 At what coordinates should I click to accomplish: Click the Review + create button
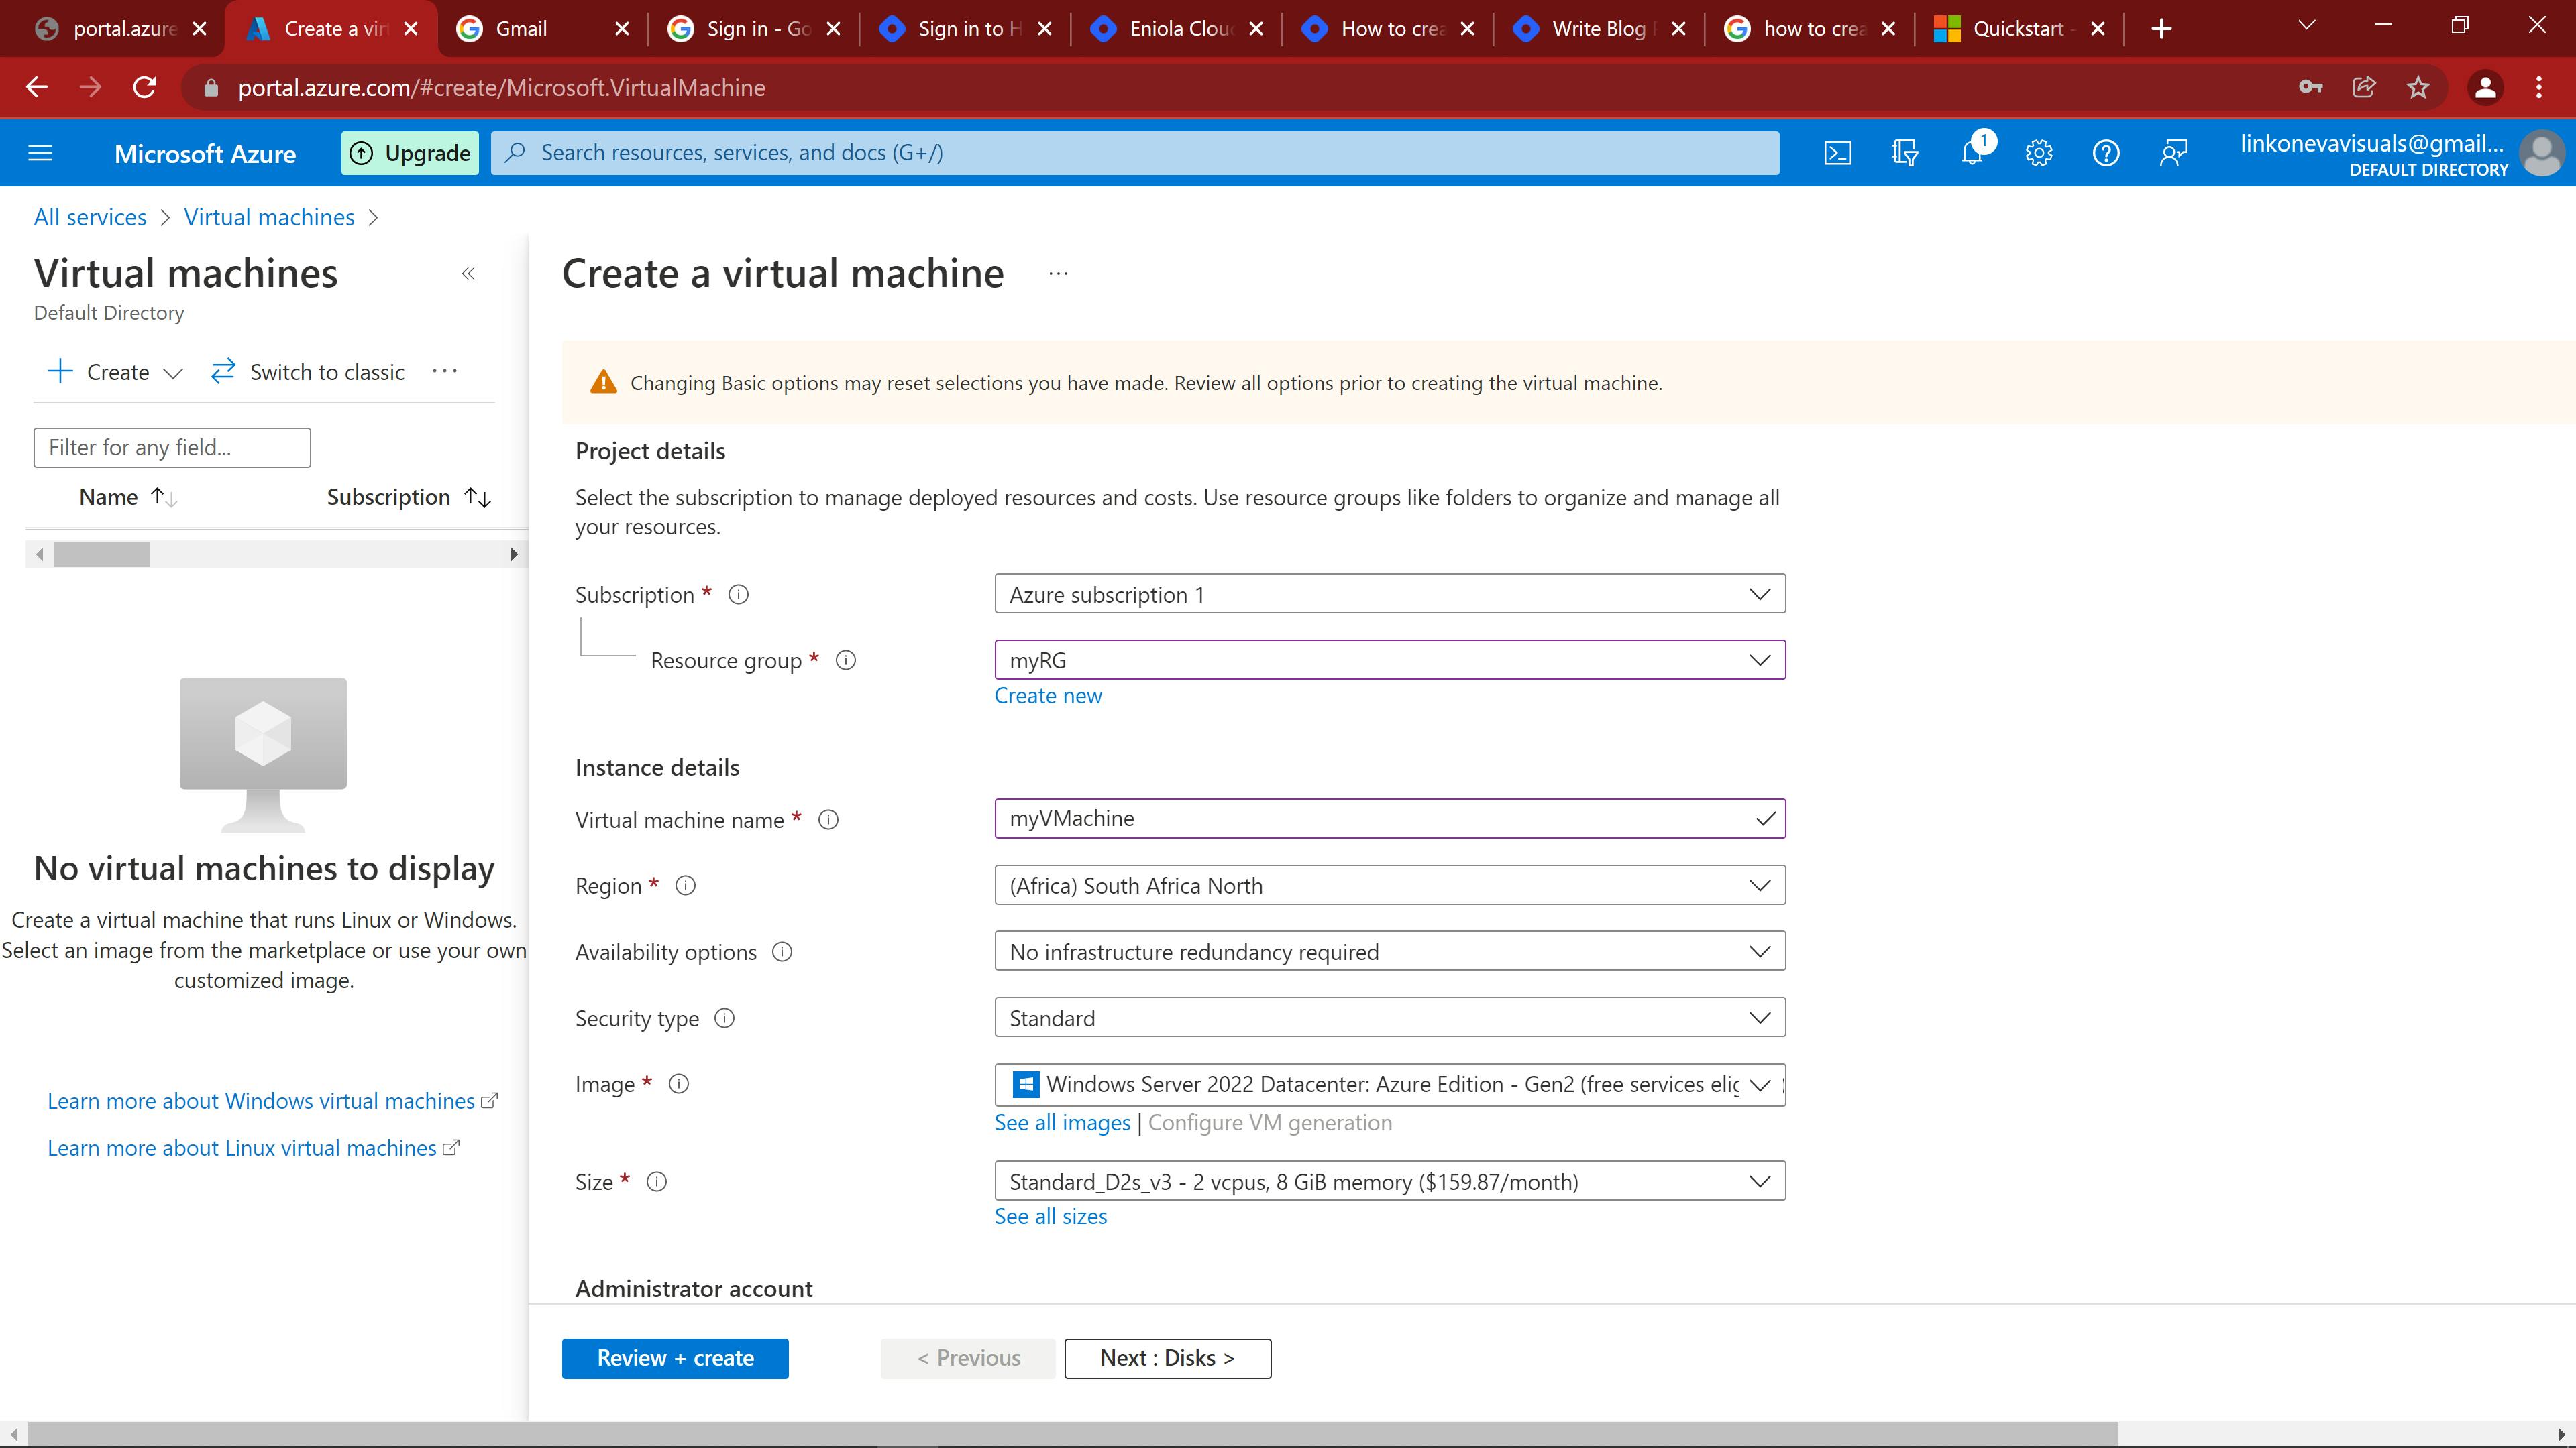(x=675, y=1359)
